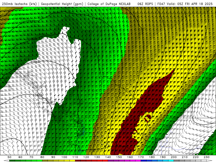Click the dark gray swatch right of 200
Screen dimensions: 216x162
coord(177,161)
